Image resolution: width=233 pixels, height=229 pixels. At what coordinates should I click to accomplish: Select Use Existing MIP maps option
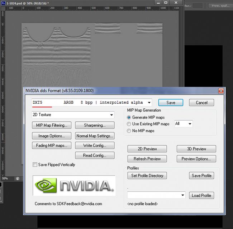(129, 124)
